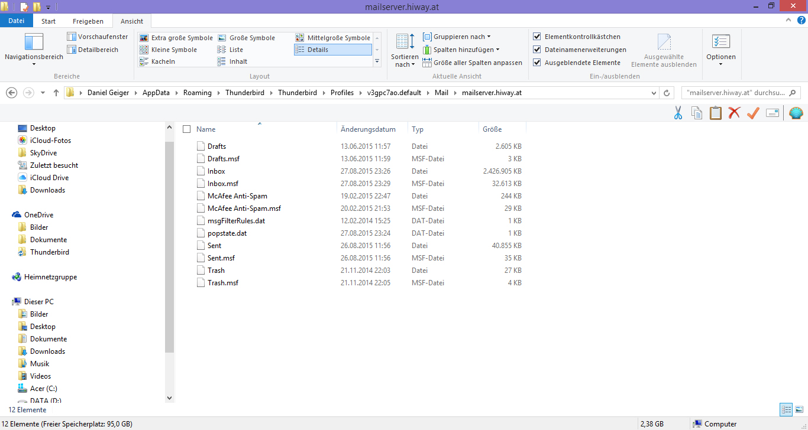This screenshot has height=430, width=808.
Task: Sort files by the Typ column header
Action: coord(443,129)
